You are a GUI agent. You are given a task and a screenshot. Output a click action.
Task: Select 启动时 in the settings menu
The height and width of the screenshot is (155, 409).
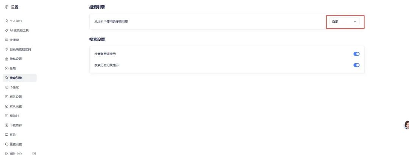click(x=15, y=116)
